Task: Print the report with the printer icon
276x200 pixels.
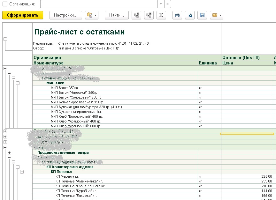Action: click(177, 15)
